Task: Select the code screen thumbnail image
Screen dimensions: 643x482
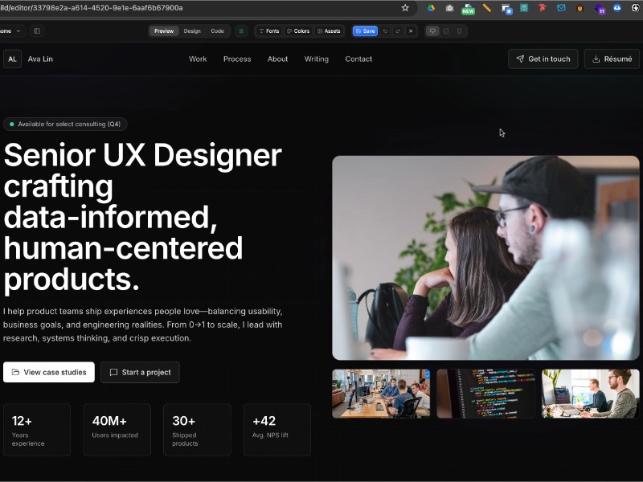Action: coord(486,394)
